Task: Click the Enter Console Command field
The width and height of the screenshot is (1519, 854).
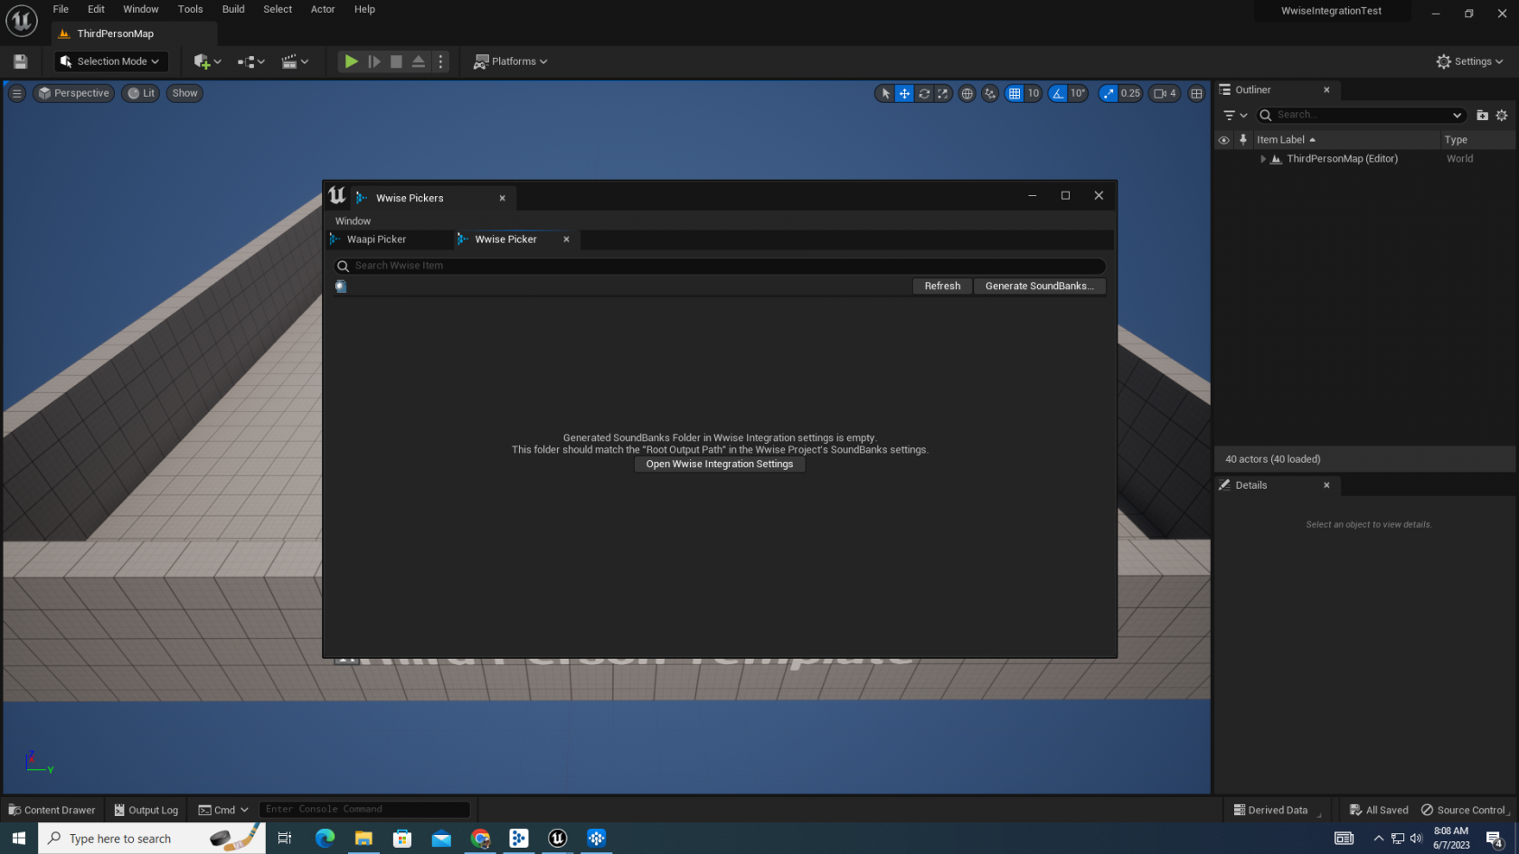Action: coord(364,810)
